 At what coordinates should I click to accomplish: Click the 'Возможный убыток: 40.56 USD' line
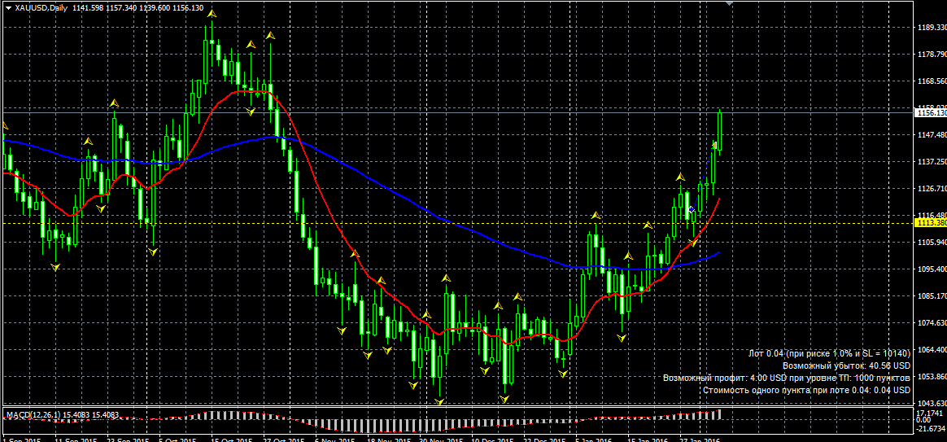pos(846,365)
